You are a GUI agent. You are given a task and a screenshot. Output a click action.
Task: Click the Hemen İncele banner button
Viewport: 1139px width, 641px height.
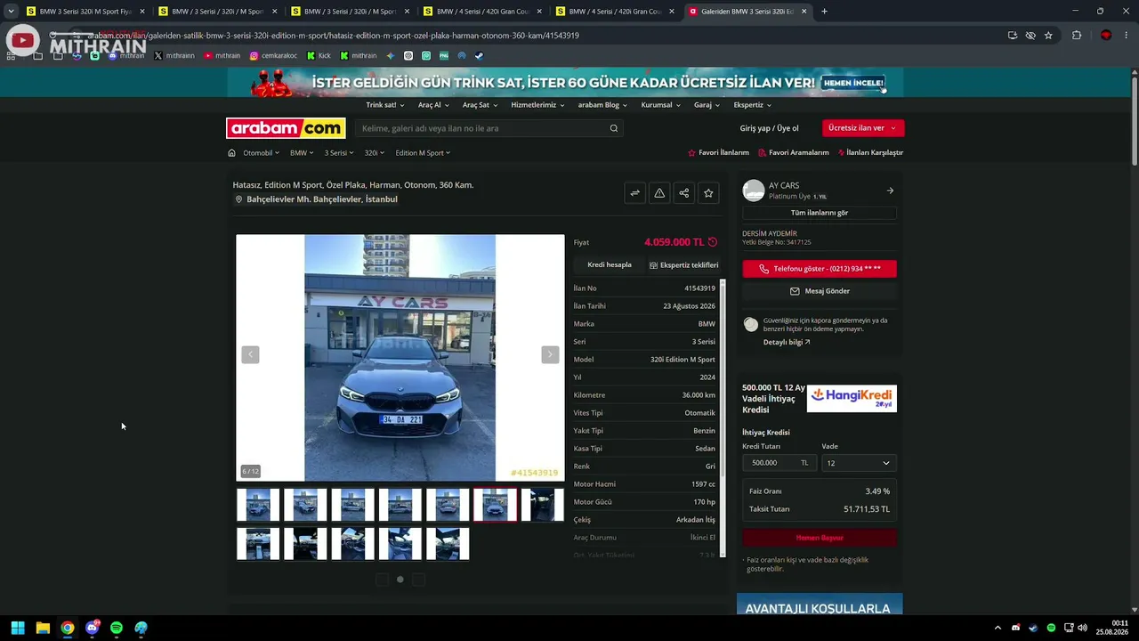(853, 83)
